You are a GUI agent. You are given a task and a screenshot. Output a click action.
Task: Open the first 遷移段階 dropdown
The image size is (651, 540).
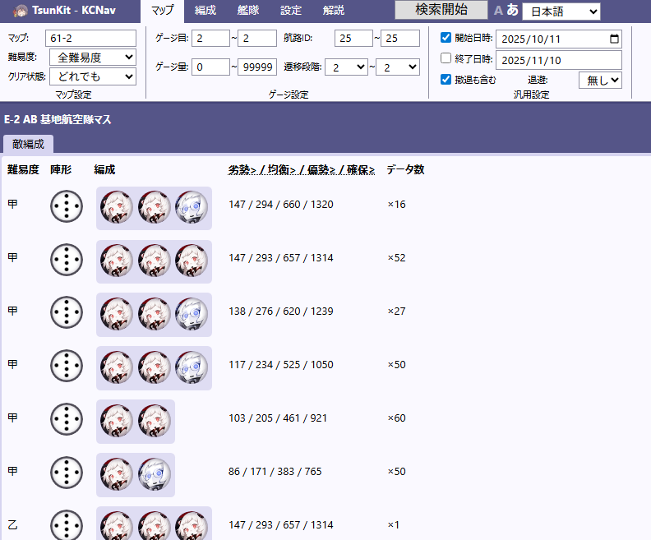click(347, 67)
